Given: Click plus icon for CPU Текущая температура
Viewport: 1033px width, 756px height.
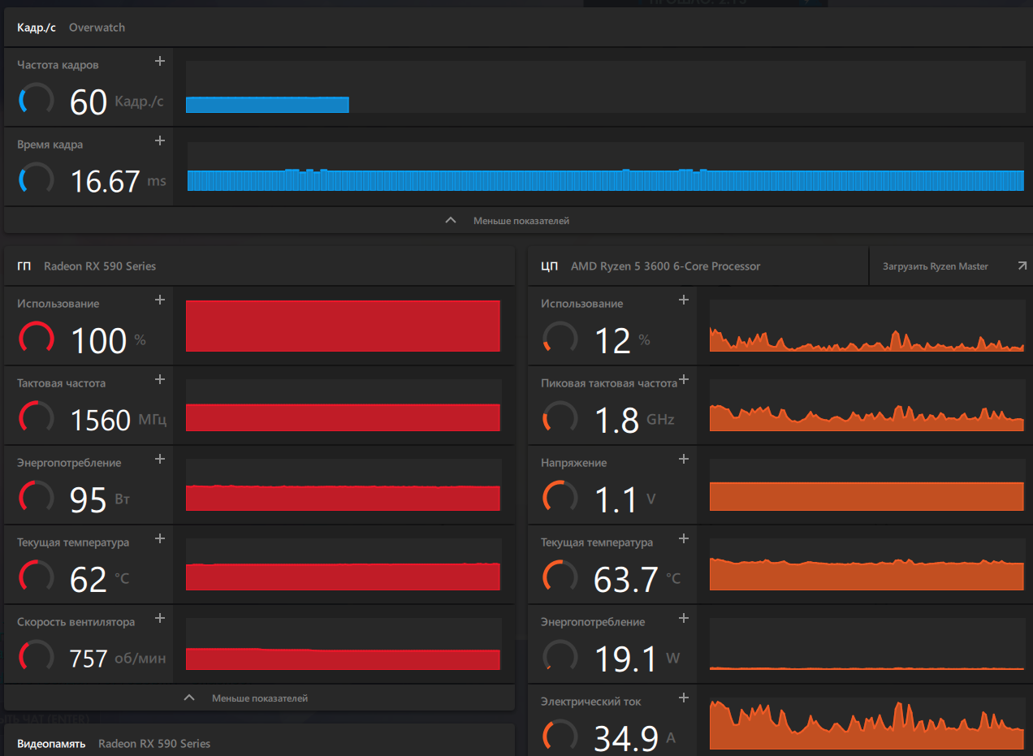Looking at the screenshot, I should click(684, 538).
